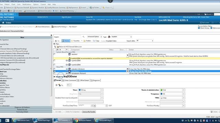Open First Dose Priority dropdown
Image resolution: width=220 pixels, height=123 pixels.
(x=184, y=106)
